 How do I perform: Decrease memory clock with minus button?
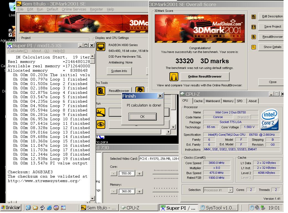point(114,191)
